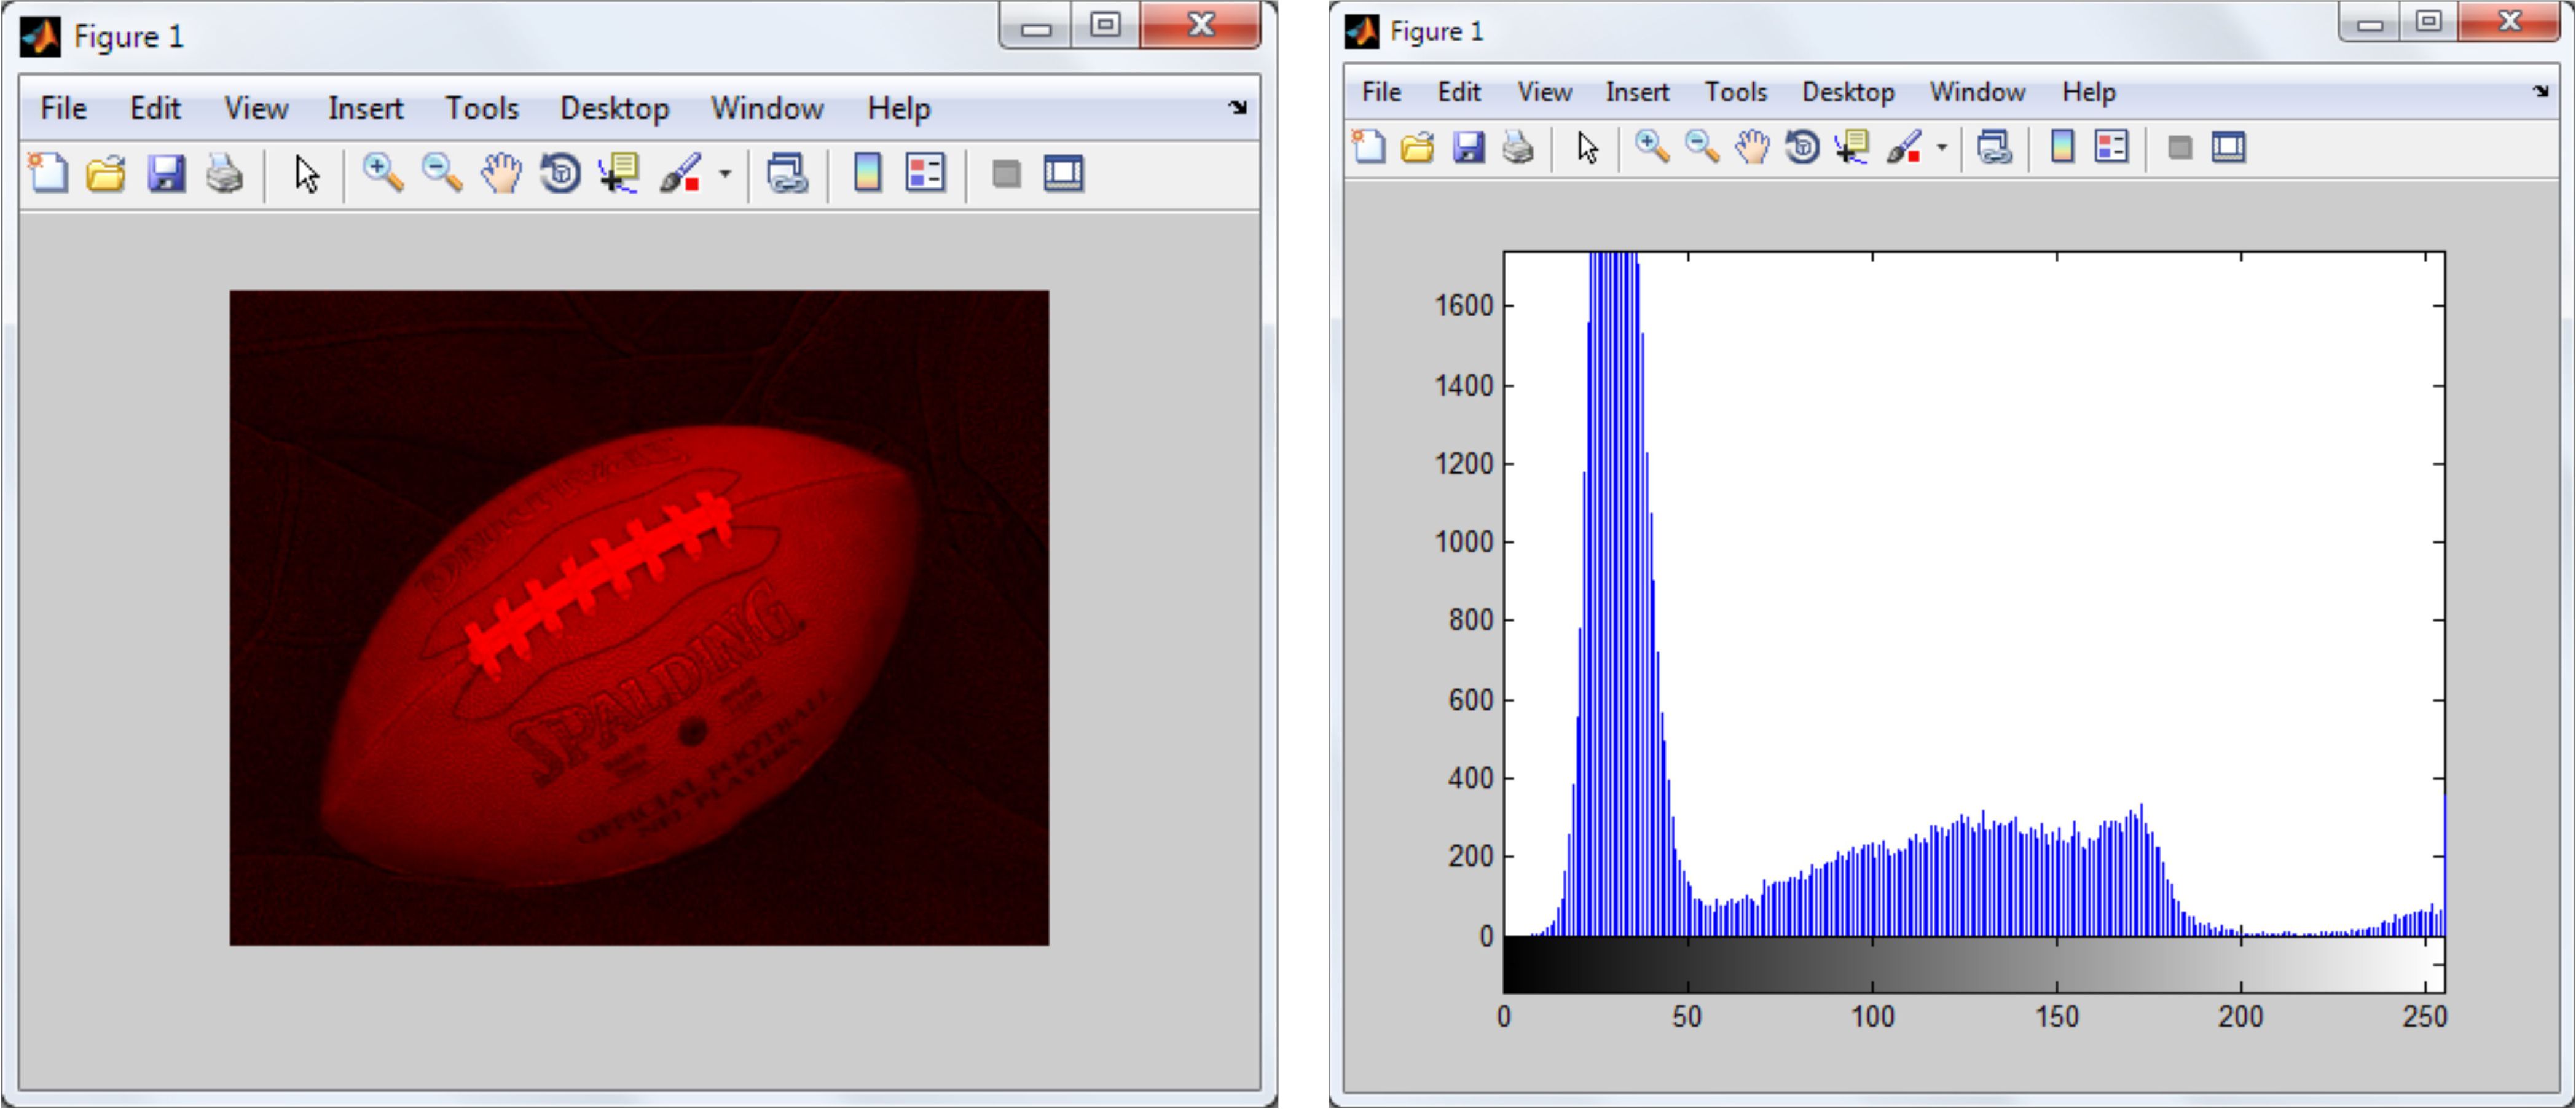Click Link Plot icon in left figure

(787, 174)
